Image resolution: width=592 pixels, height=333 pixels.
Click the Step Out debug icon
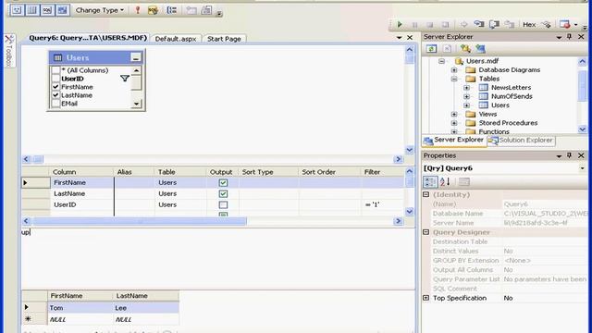coord(510,25)
